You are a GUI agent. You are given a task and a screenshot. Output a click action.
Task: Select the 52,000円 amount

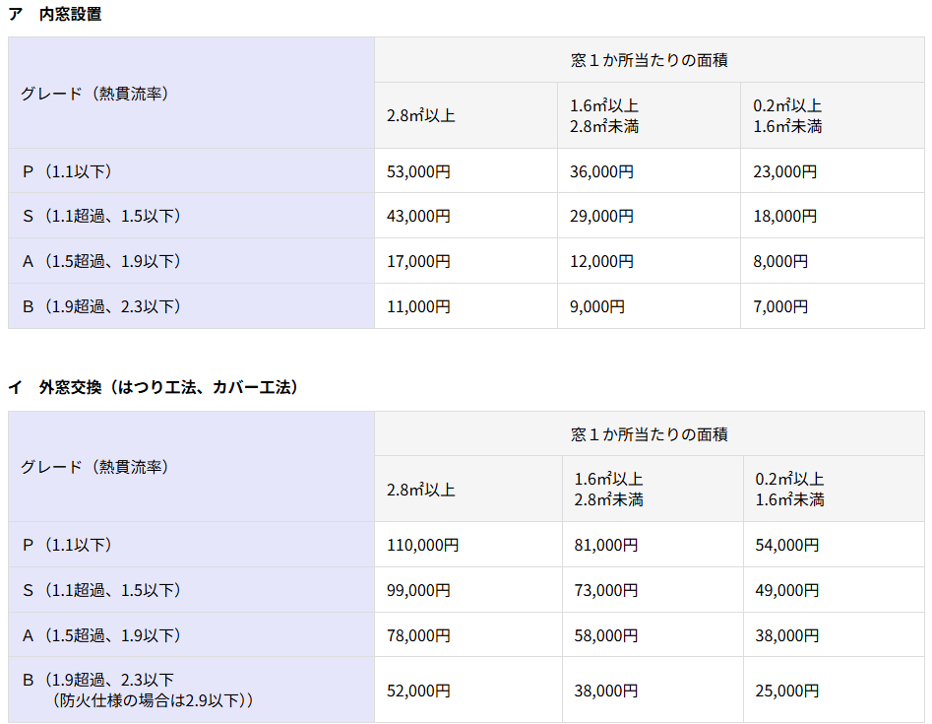(x=418, y=691)
